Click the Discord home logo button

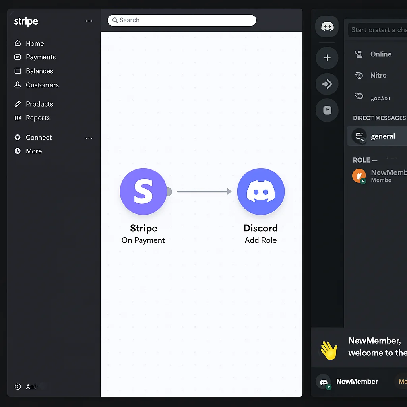tap(327, 27)
